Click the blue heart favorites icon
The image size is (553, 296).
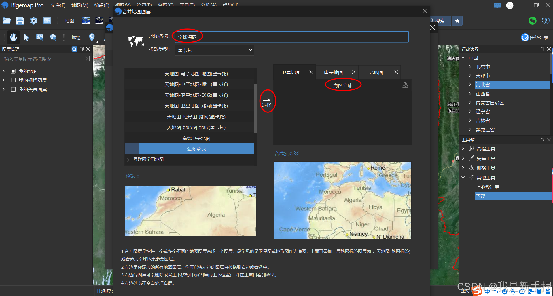546,21
